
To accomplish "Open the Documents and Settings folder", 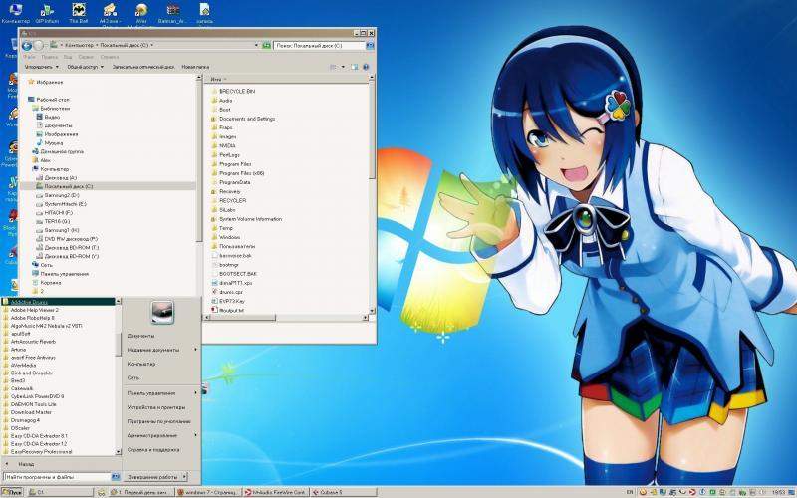I will click(246, 119).
